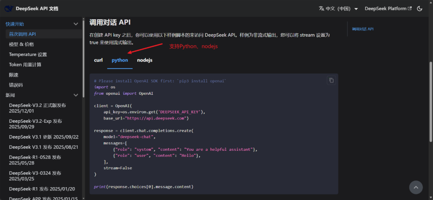Click the DeepSeek whale logo icon

pos(9,8)
